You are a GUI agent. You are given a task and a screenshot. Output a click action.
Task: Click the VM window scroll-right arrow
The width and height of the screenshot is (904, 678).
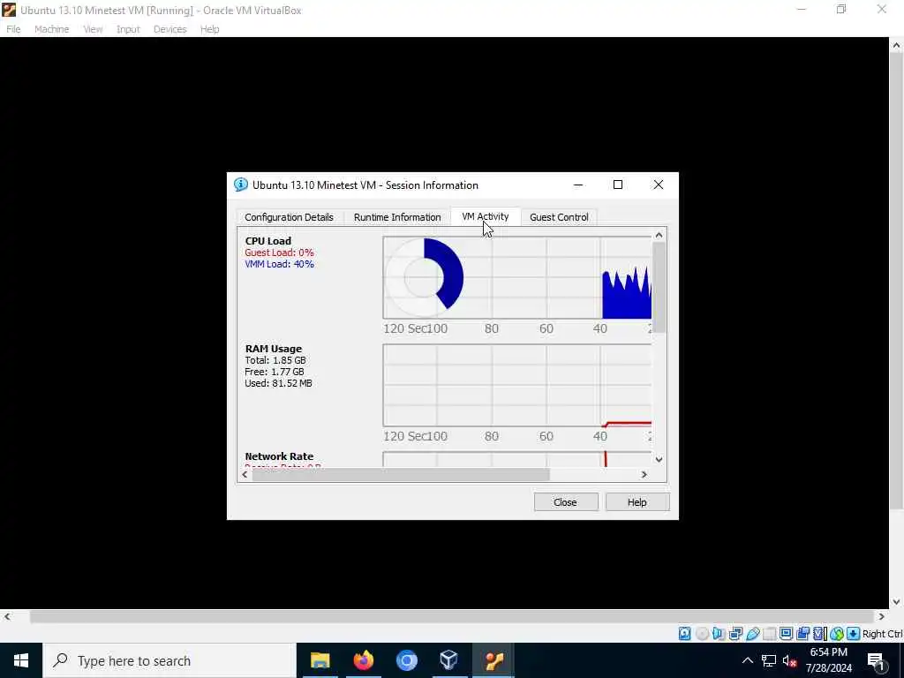click(x=882, y=616)
